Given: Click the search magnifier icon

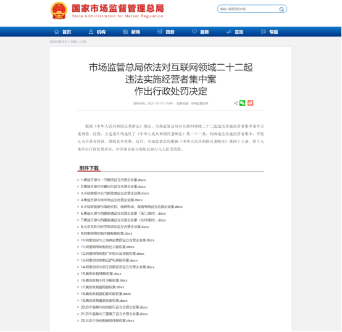Looking at the screenshot, I should tap(282, 9).
